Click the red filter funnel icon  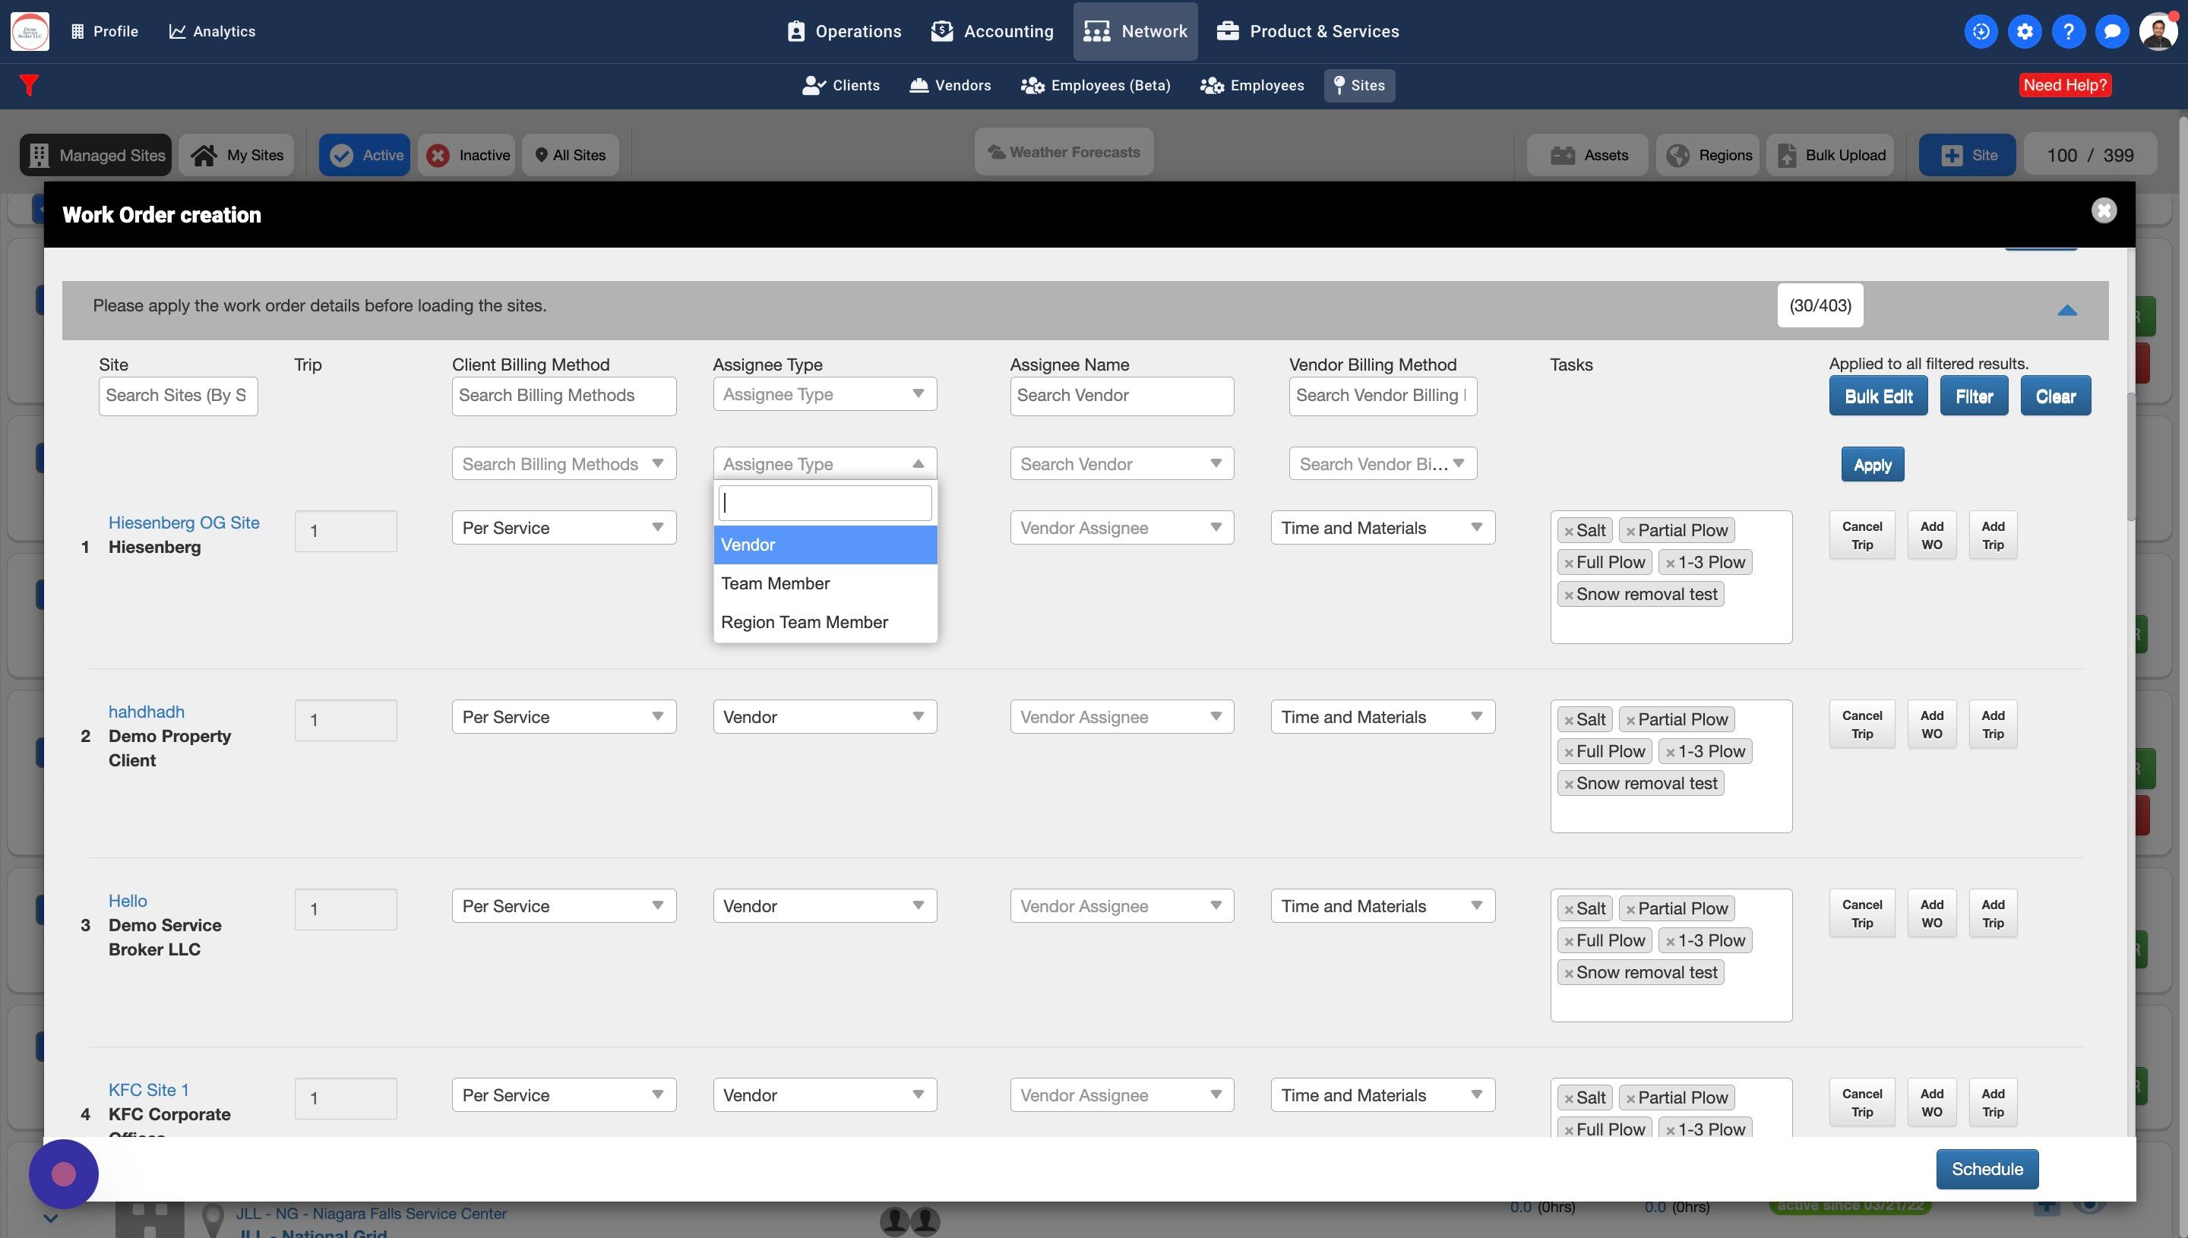click(x=29, y=85)
